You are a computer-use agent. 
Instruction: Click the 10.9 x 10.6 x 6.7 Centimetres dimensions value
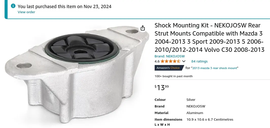coord(210,119)
